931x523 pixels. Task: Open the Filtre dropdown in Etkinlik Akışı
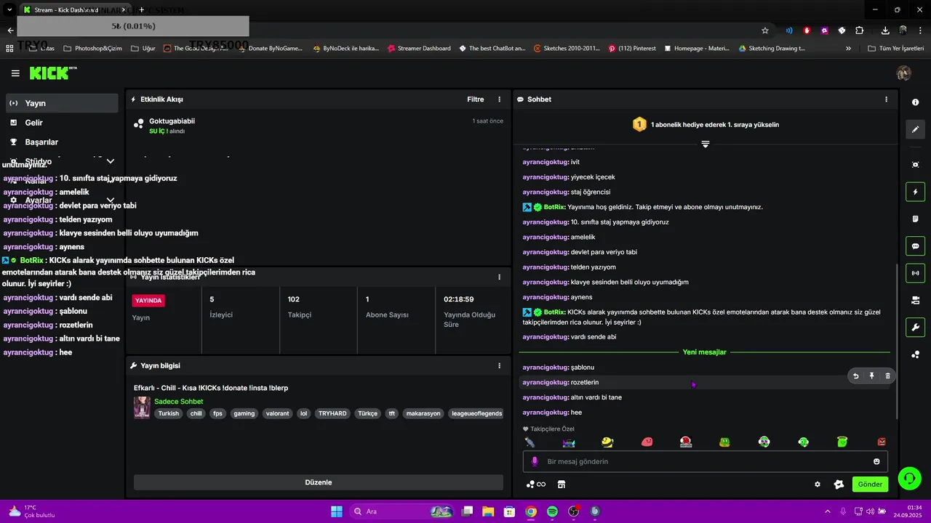[475, 100]
